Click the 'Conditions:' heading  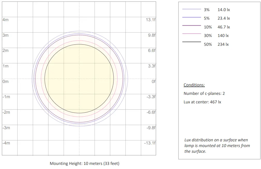[194, 85]
